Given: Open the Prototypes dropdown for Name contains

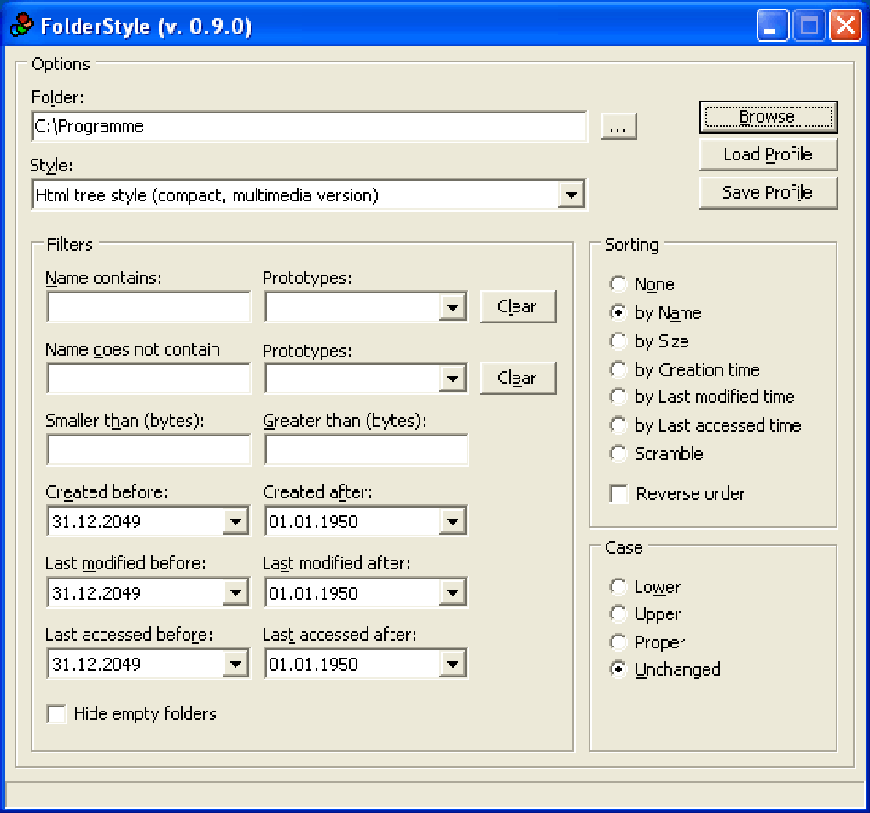Looking at the screenshot, I should pos(453,307).
